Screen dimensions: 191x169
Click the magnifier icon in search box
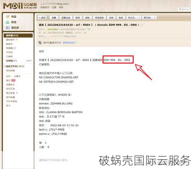[180, 9]
